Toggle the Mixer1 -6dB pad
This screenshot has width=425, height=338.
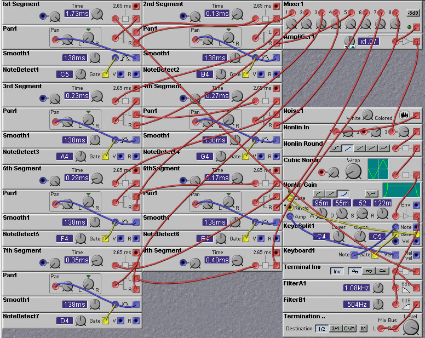[413, 13]
